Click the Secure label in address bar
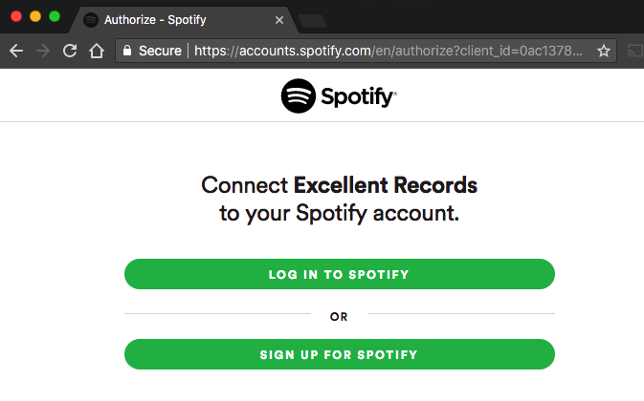This screenshot has height=401, width=644. click(x=160, y=51)
